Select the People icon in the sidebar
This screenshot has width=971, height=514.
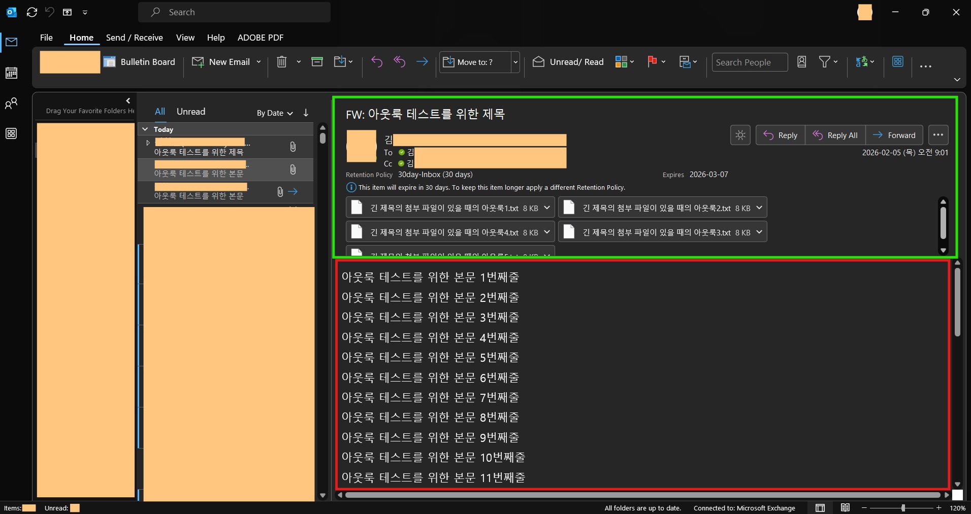pyautogui.click(x=11, y=104)
